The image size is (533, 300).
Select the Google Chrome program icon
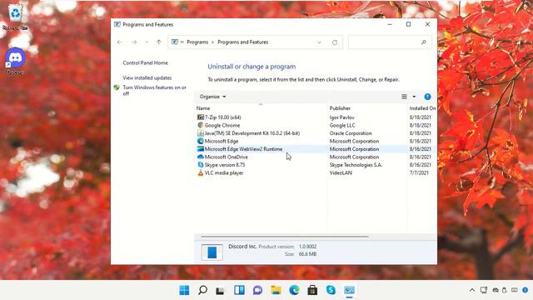[x=201, y=125]
